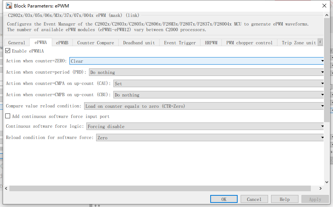Switch to the HRPWM tab
This screenshot has height=207, width=333.
pos(211,42)
